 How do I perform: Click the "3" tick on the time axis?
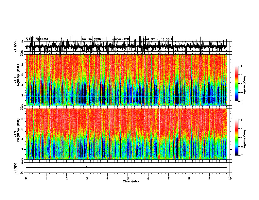click(87, 178)
